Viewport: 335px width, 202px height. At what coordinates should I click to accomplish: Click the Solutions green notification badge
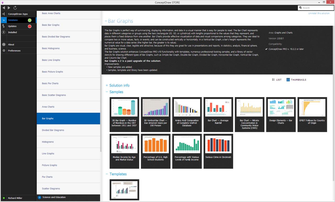coord(30,20)
